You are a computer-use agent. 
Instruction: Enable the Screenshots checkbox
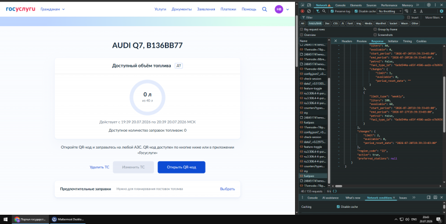(x=375, y=35)
